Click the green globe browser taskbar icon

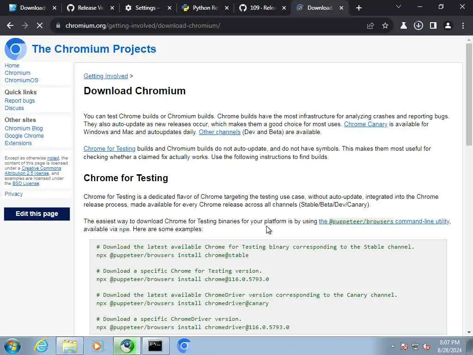pos(127,346)
